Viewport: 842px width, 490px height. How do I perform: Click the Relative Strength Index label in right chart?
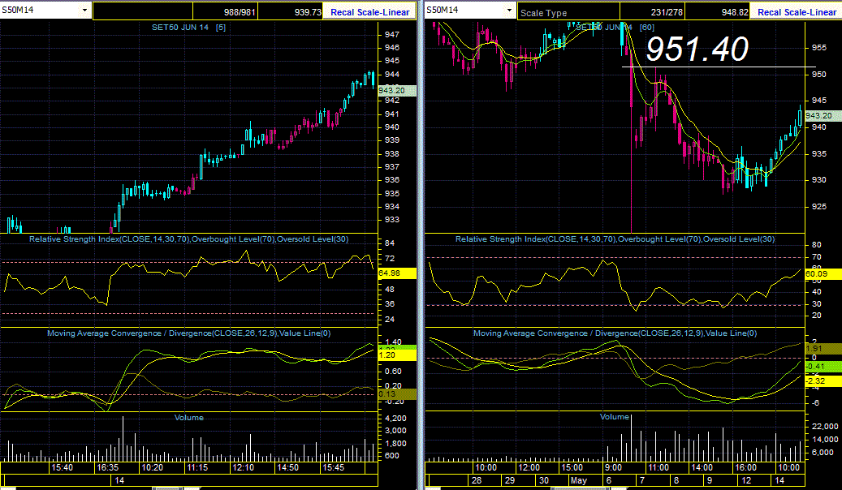[615, 239]
